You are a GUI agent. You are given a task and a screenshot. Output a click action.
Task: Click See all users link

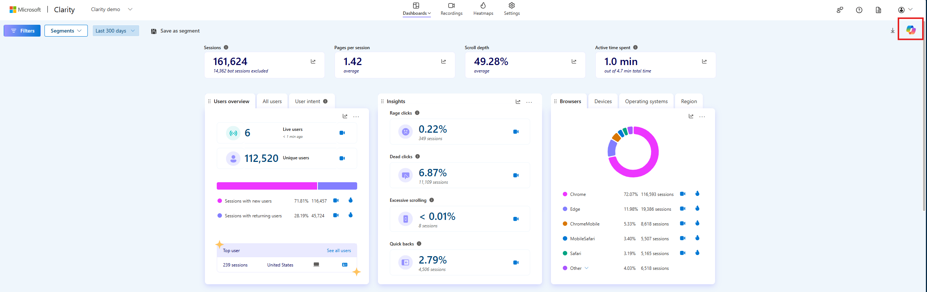point(339,251)
